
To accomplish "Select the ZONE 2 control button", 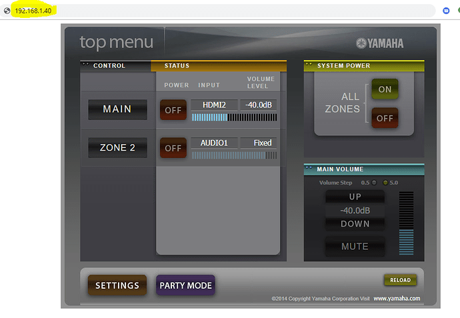I will click(x=117, y=147).
